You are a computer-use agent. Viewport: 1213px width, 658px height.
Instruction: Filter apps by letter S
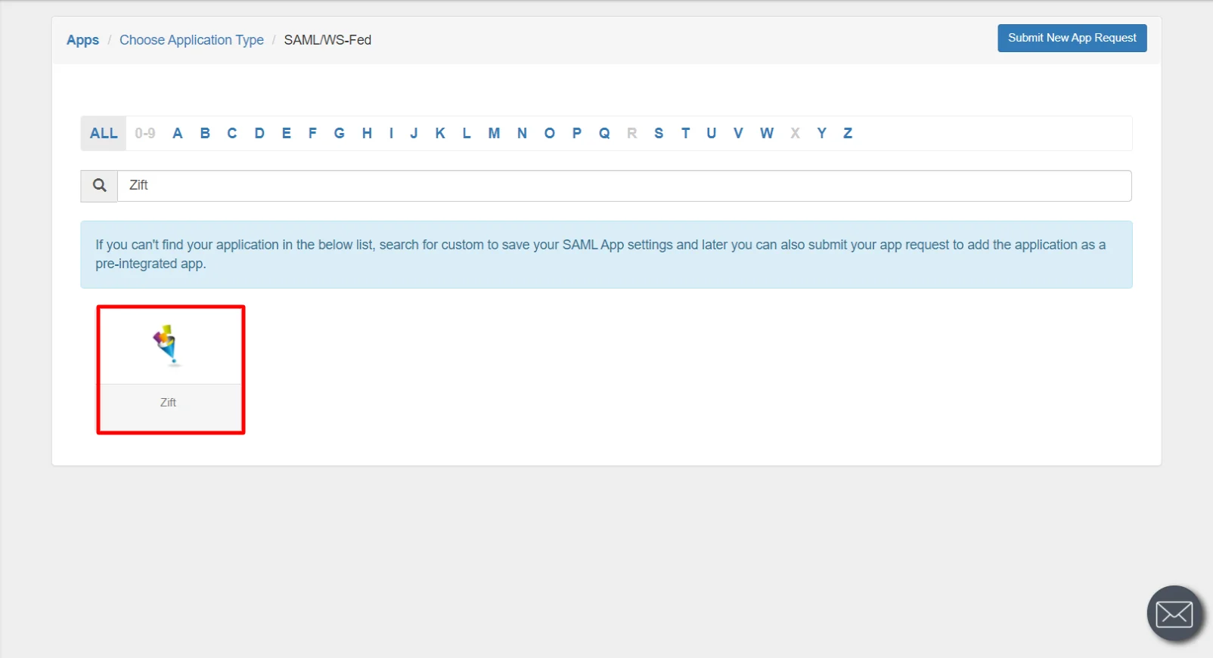[659, 133]
